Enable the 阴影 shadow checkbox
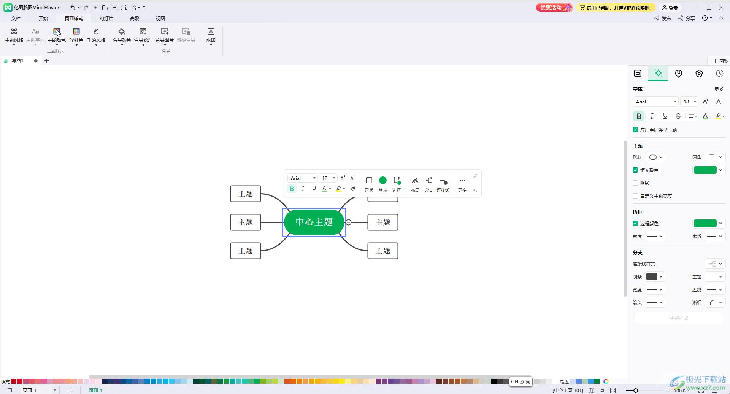 (635, 183)
